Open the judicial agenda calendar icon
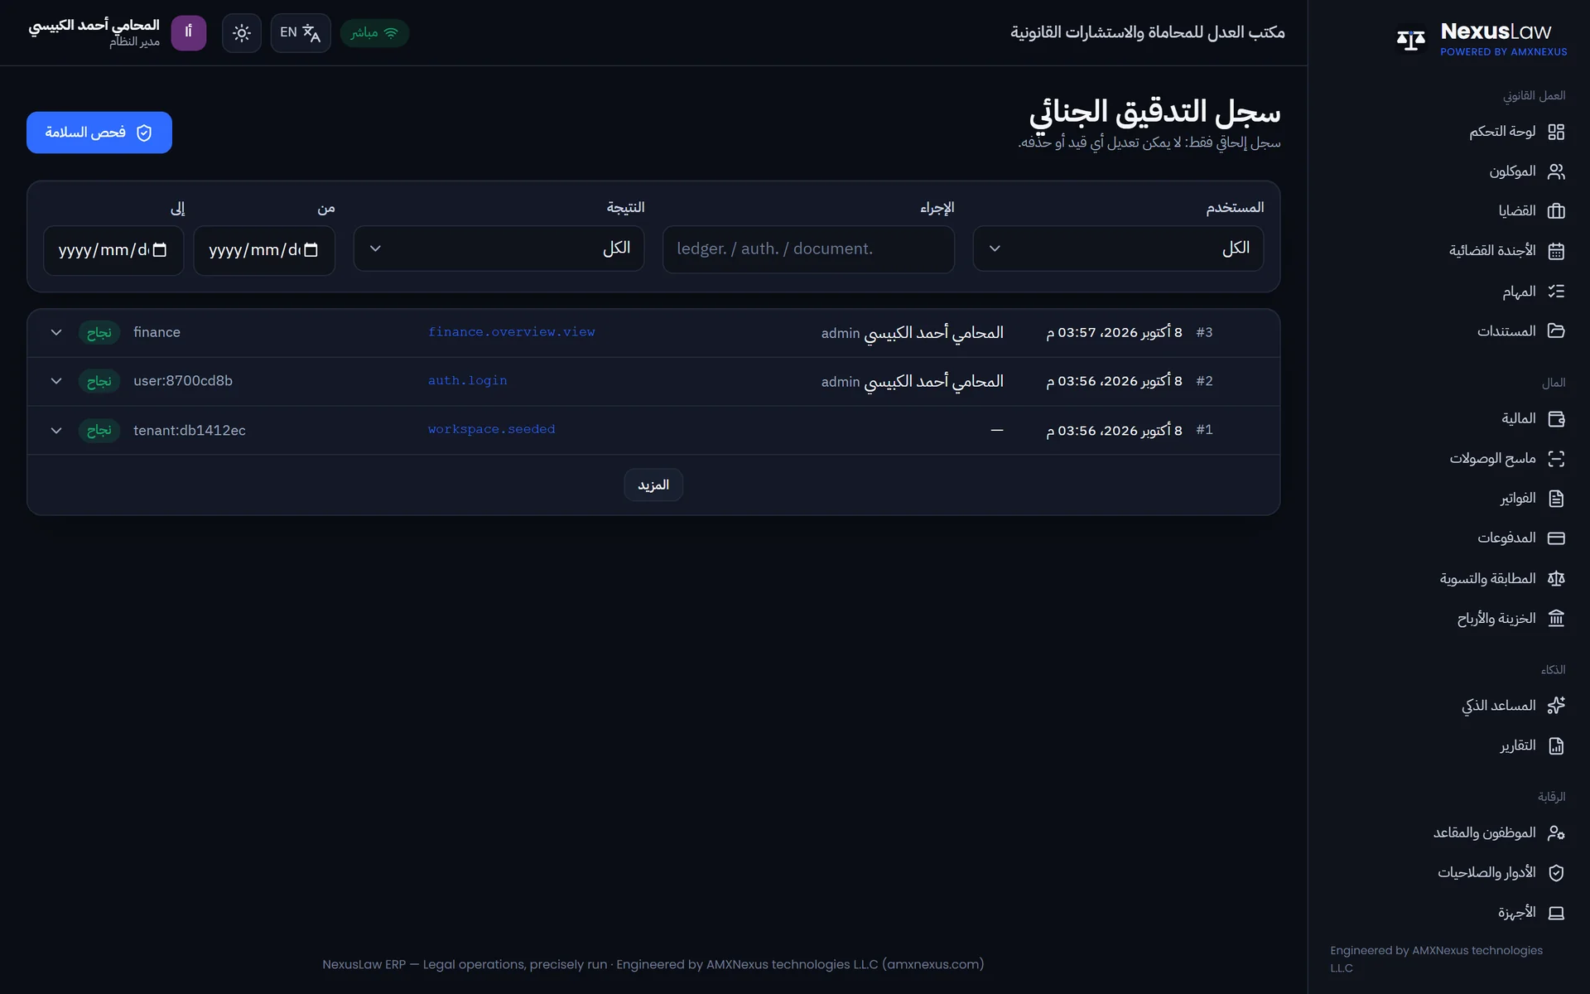The width and height of the screenshot is (1590, 994). point(1556,251)
